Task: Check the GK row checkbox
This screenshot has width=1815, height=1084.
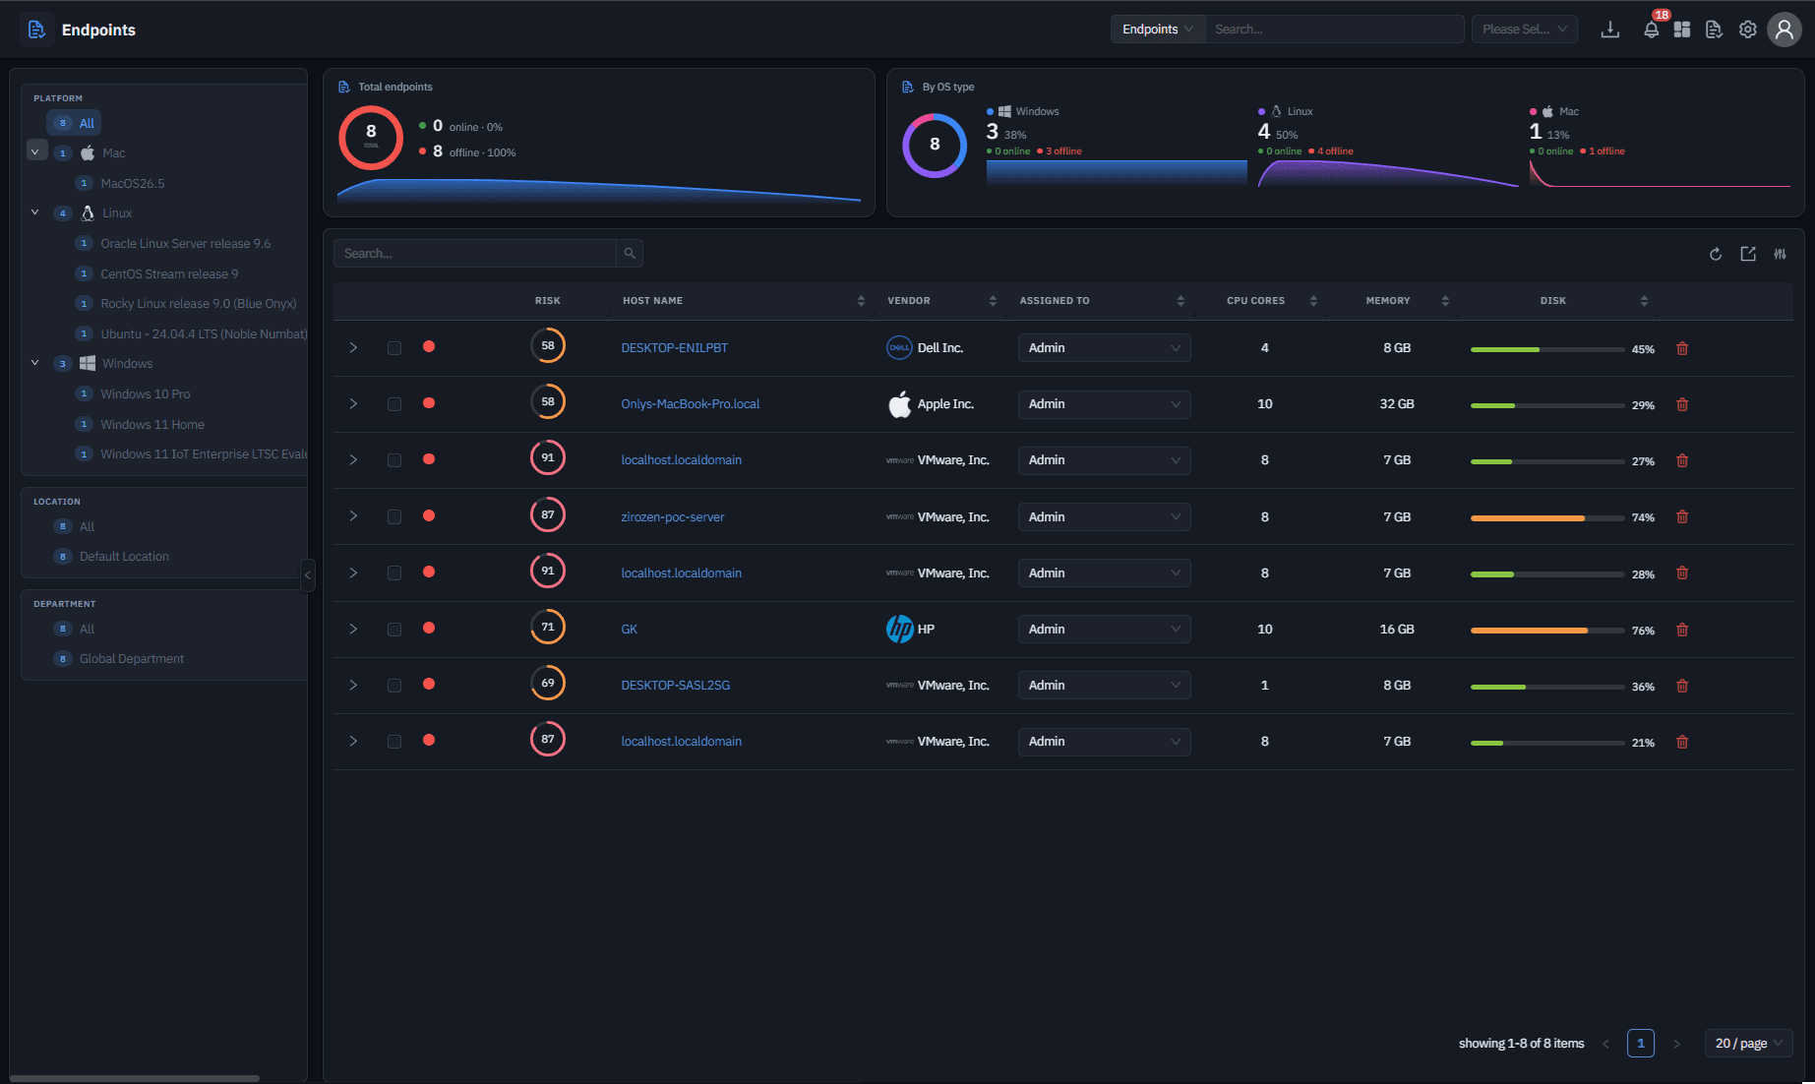Action: (394, 630)
